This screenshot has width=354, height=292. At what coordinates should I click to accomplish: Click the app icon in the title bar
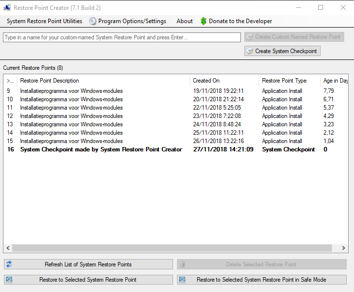(7, 8)
